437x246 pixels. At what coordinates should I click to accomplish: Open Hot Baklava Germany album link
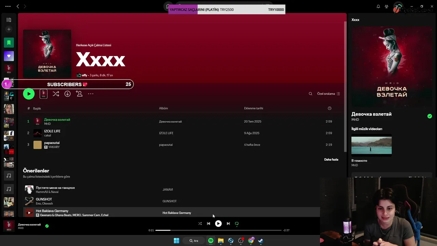click(177, 213)
